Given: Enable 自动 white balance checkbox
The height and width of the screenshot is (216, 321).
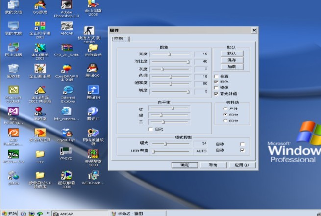Looking at the screenshot, I should pyautogui.click(x=150, y=129).
